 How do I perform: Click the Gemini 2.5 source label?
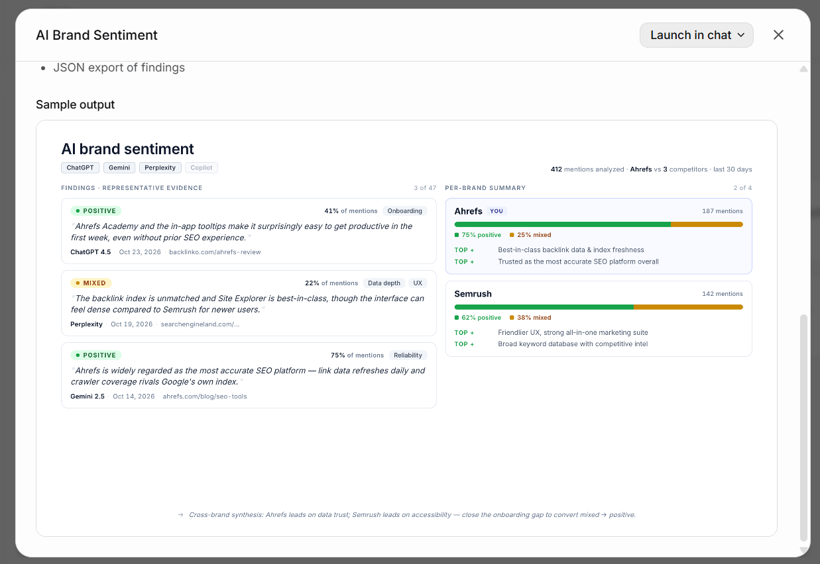[88, 397]
